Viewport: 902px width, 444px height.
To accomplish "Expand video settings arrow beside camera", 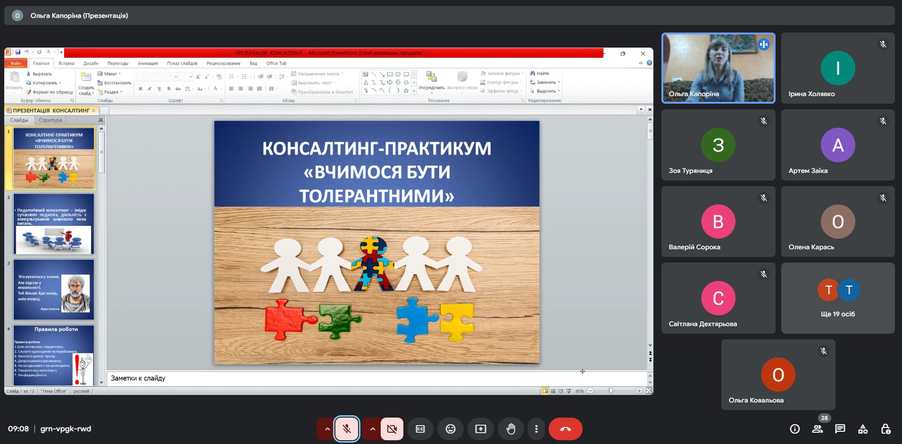I will pyautogui.click(x=372, y=429).
